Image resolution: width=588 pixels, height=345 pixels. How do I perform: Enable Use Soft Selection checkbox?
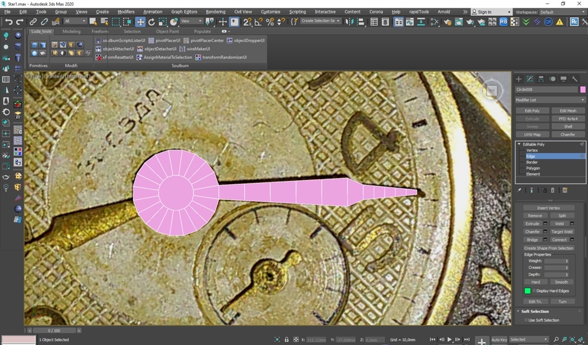(526, 320)
